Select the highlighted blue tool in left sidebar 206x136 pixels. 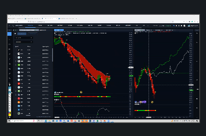(10, 34)
